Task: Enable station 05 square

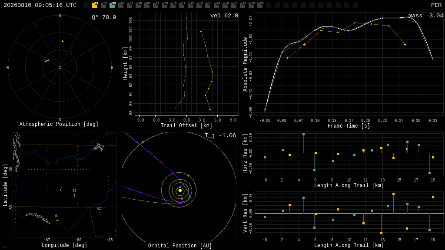Action: [x=130, y=5]
